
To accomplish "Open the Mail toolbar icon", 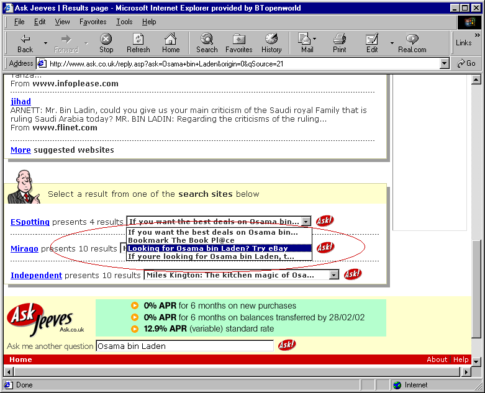I will (306, 43).
